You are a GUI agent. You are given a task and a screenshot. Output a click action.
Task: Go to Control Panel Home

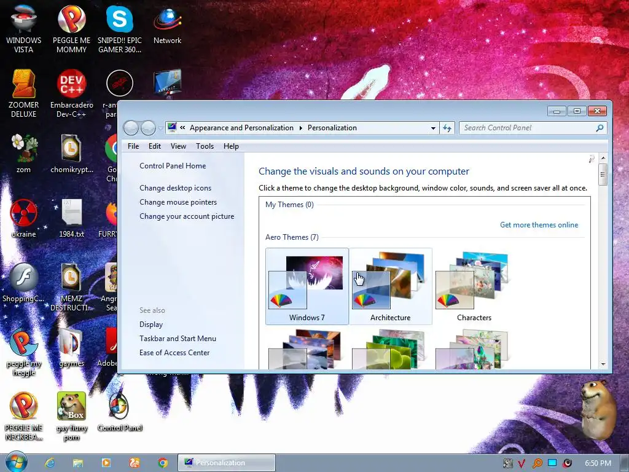click(x=173, y=166)
